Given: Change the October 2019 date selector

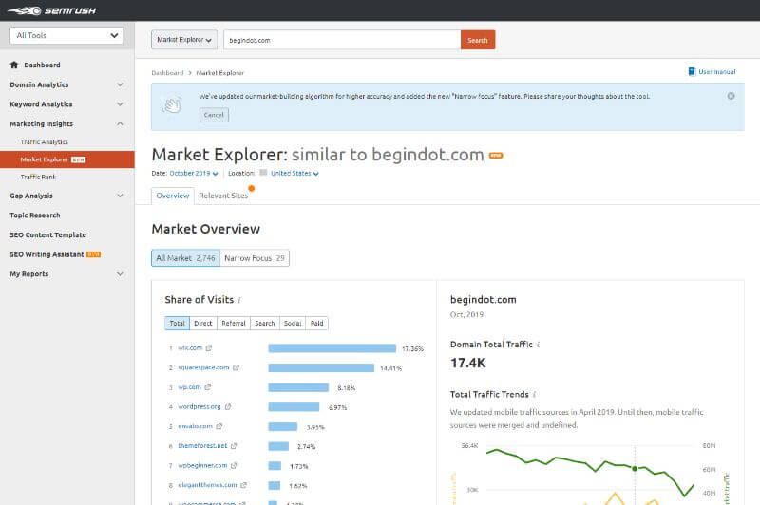Looking at the screenshot, I should [x=194, y=174].
